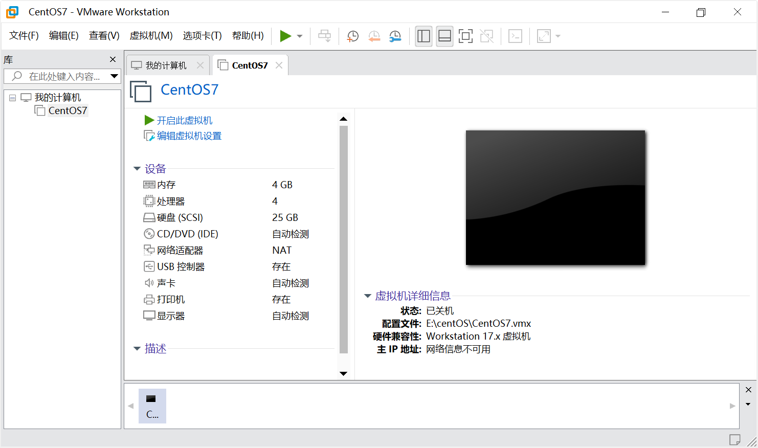Open the 选项卡(T) menu

(x=203, y=35)
